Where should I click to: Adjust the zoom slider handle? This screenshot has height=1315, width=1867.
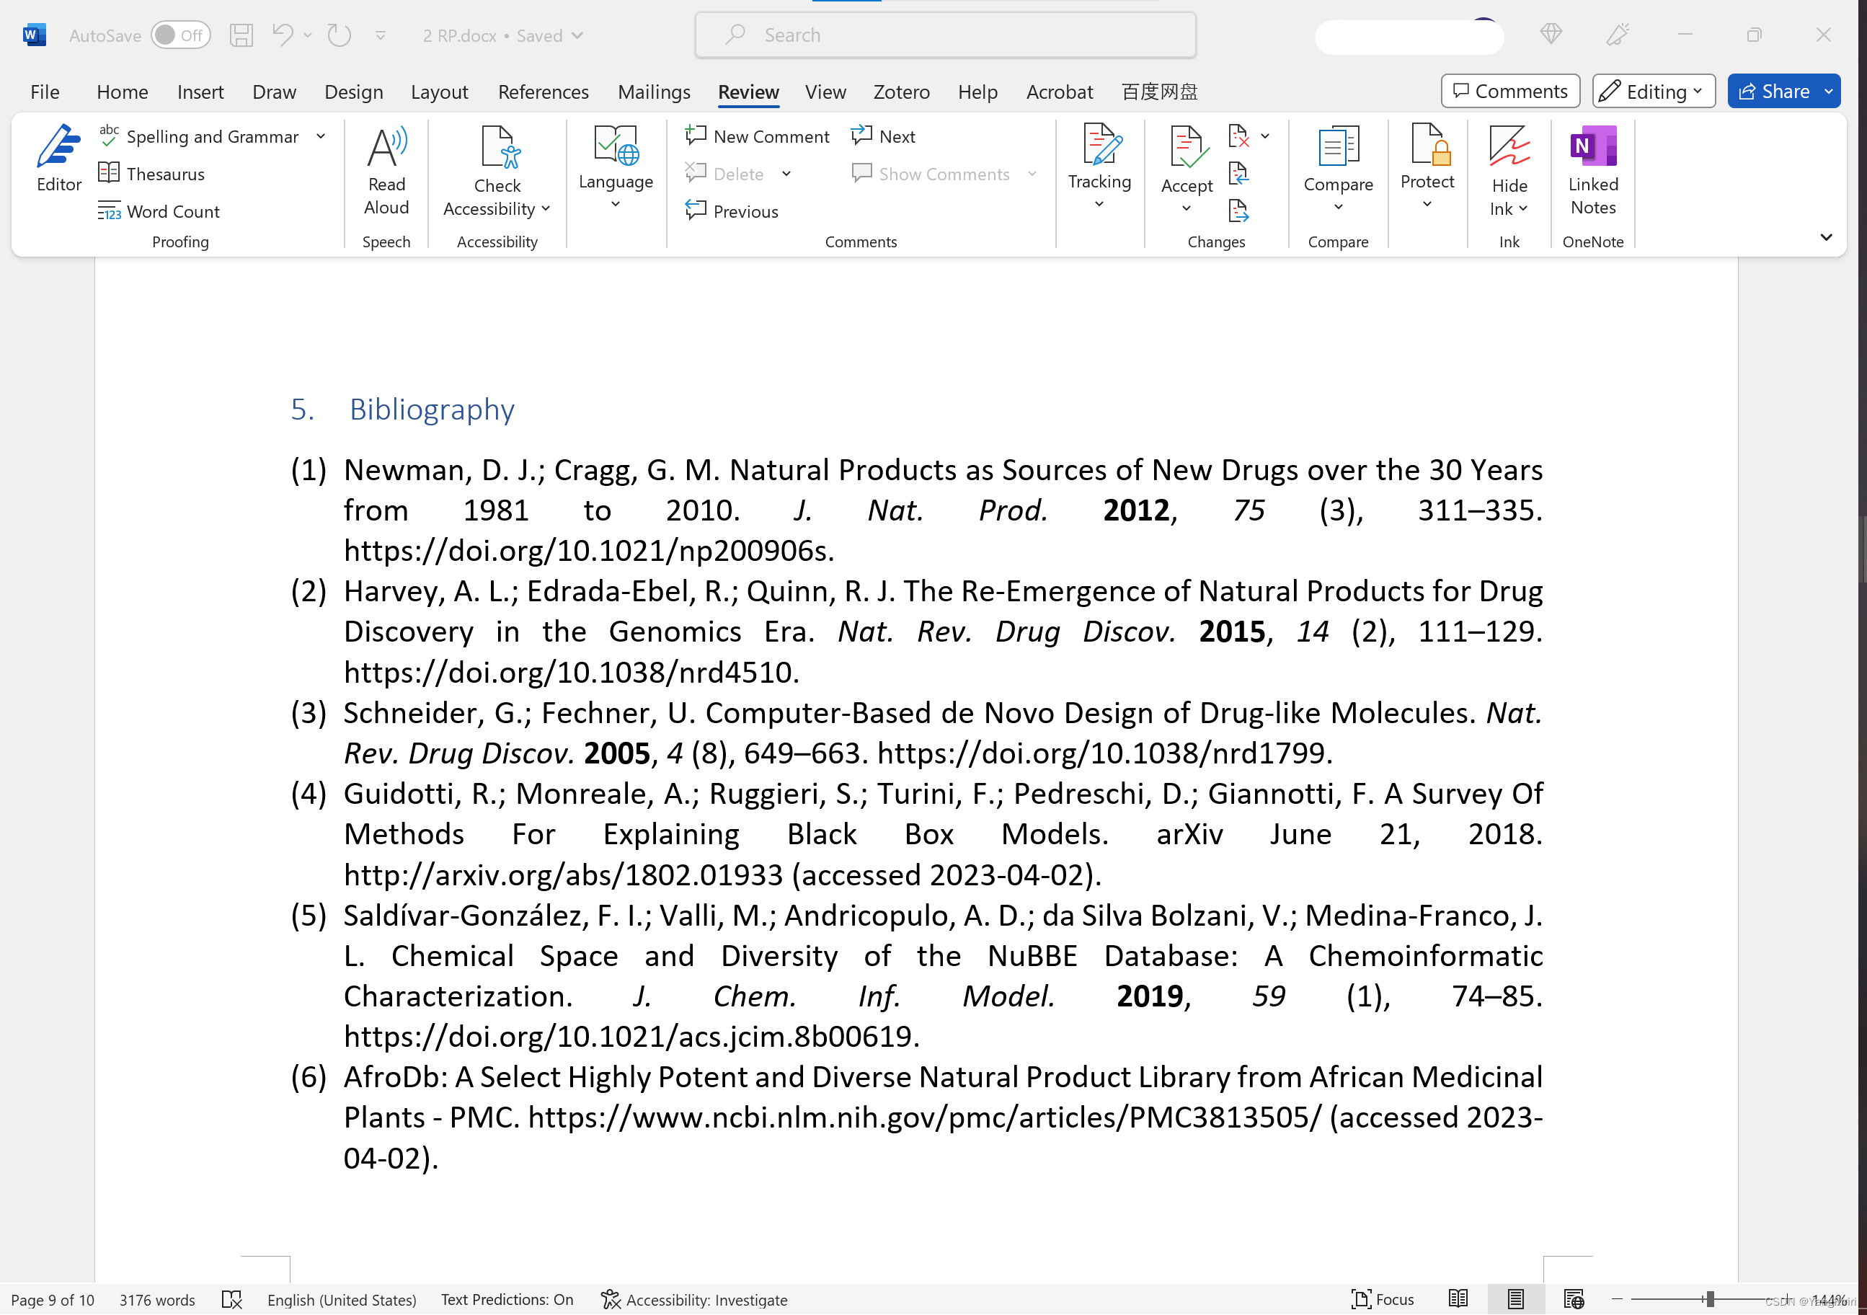point(1709,1298)
